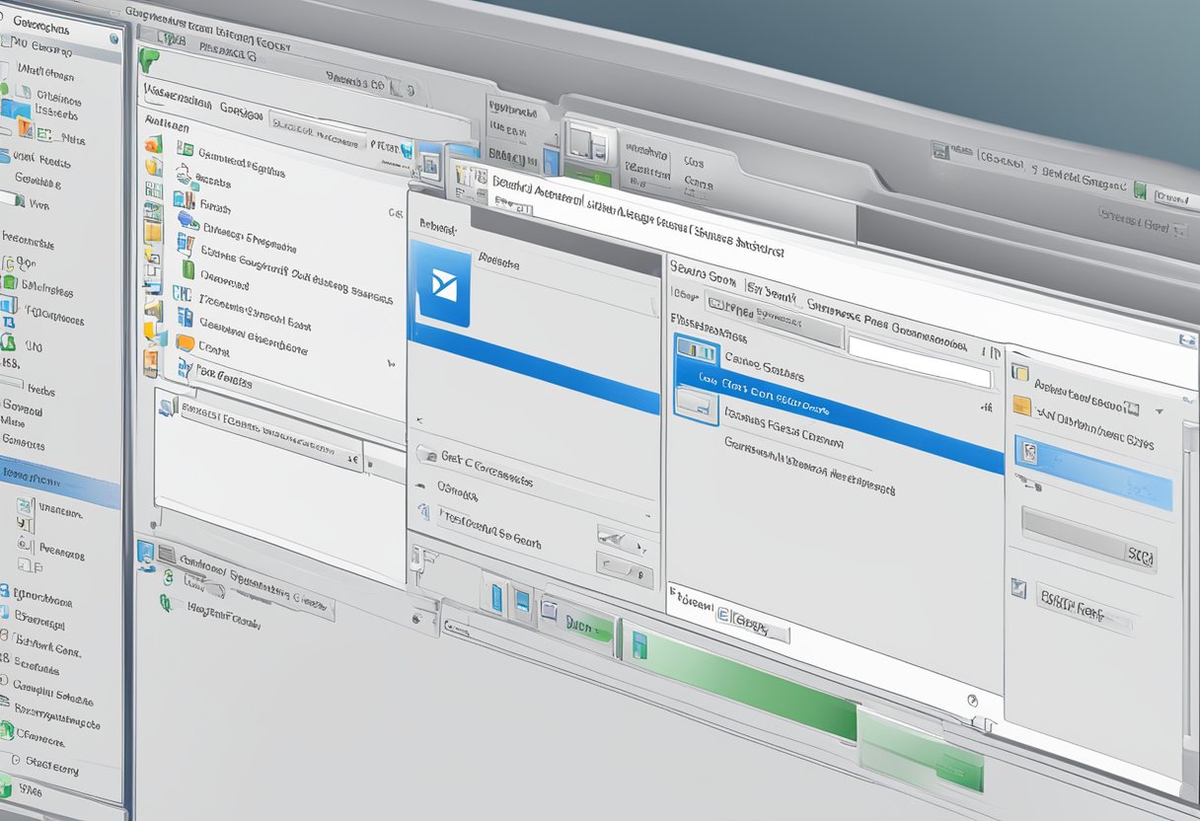Click the drive icon in the first center list row
Screen dimensions: 1200x821
pyautogui.click(x=696, y=349)
